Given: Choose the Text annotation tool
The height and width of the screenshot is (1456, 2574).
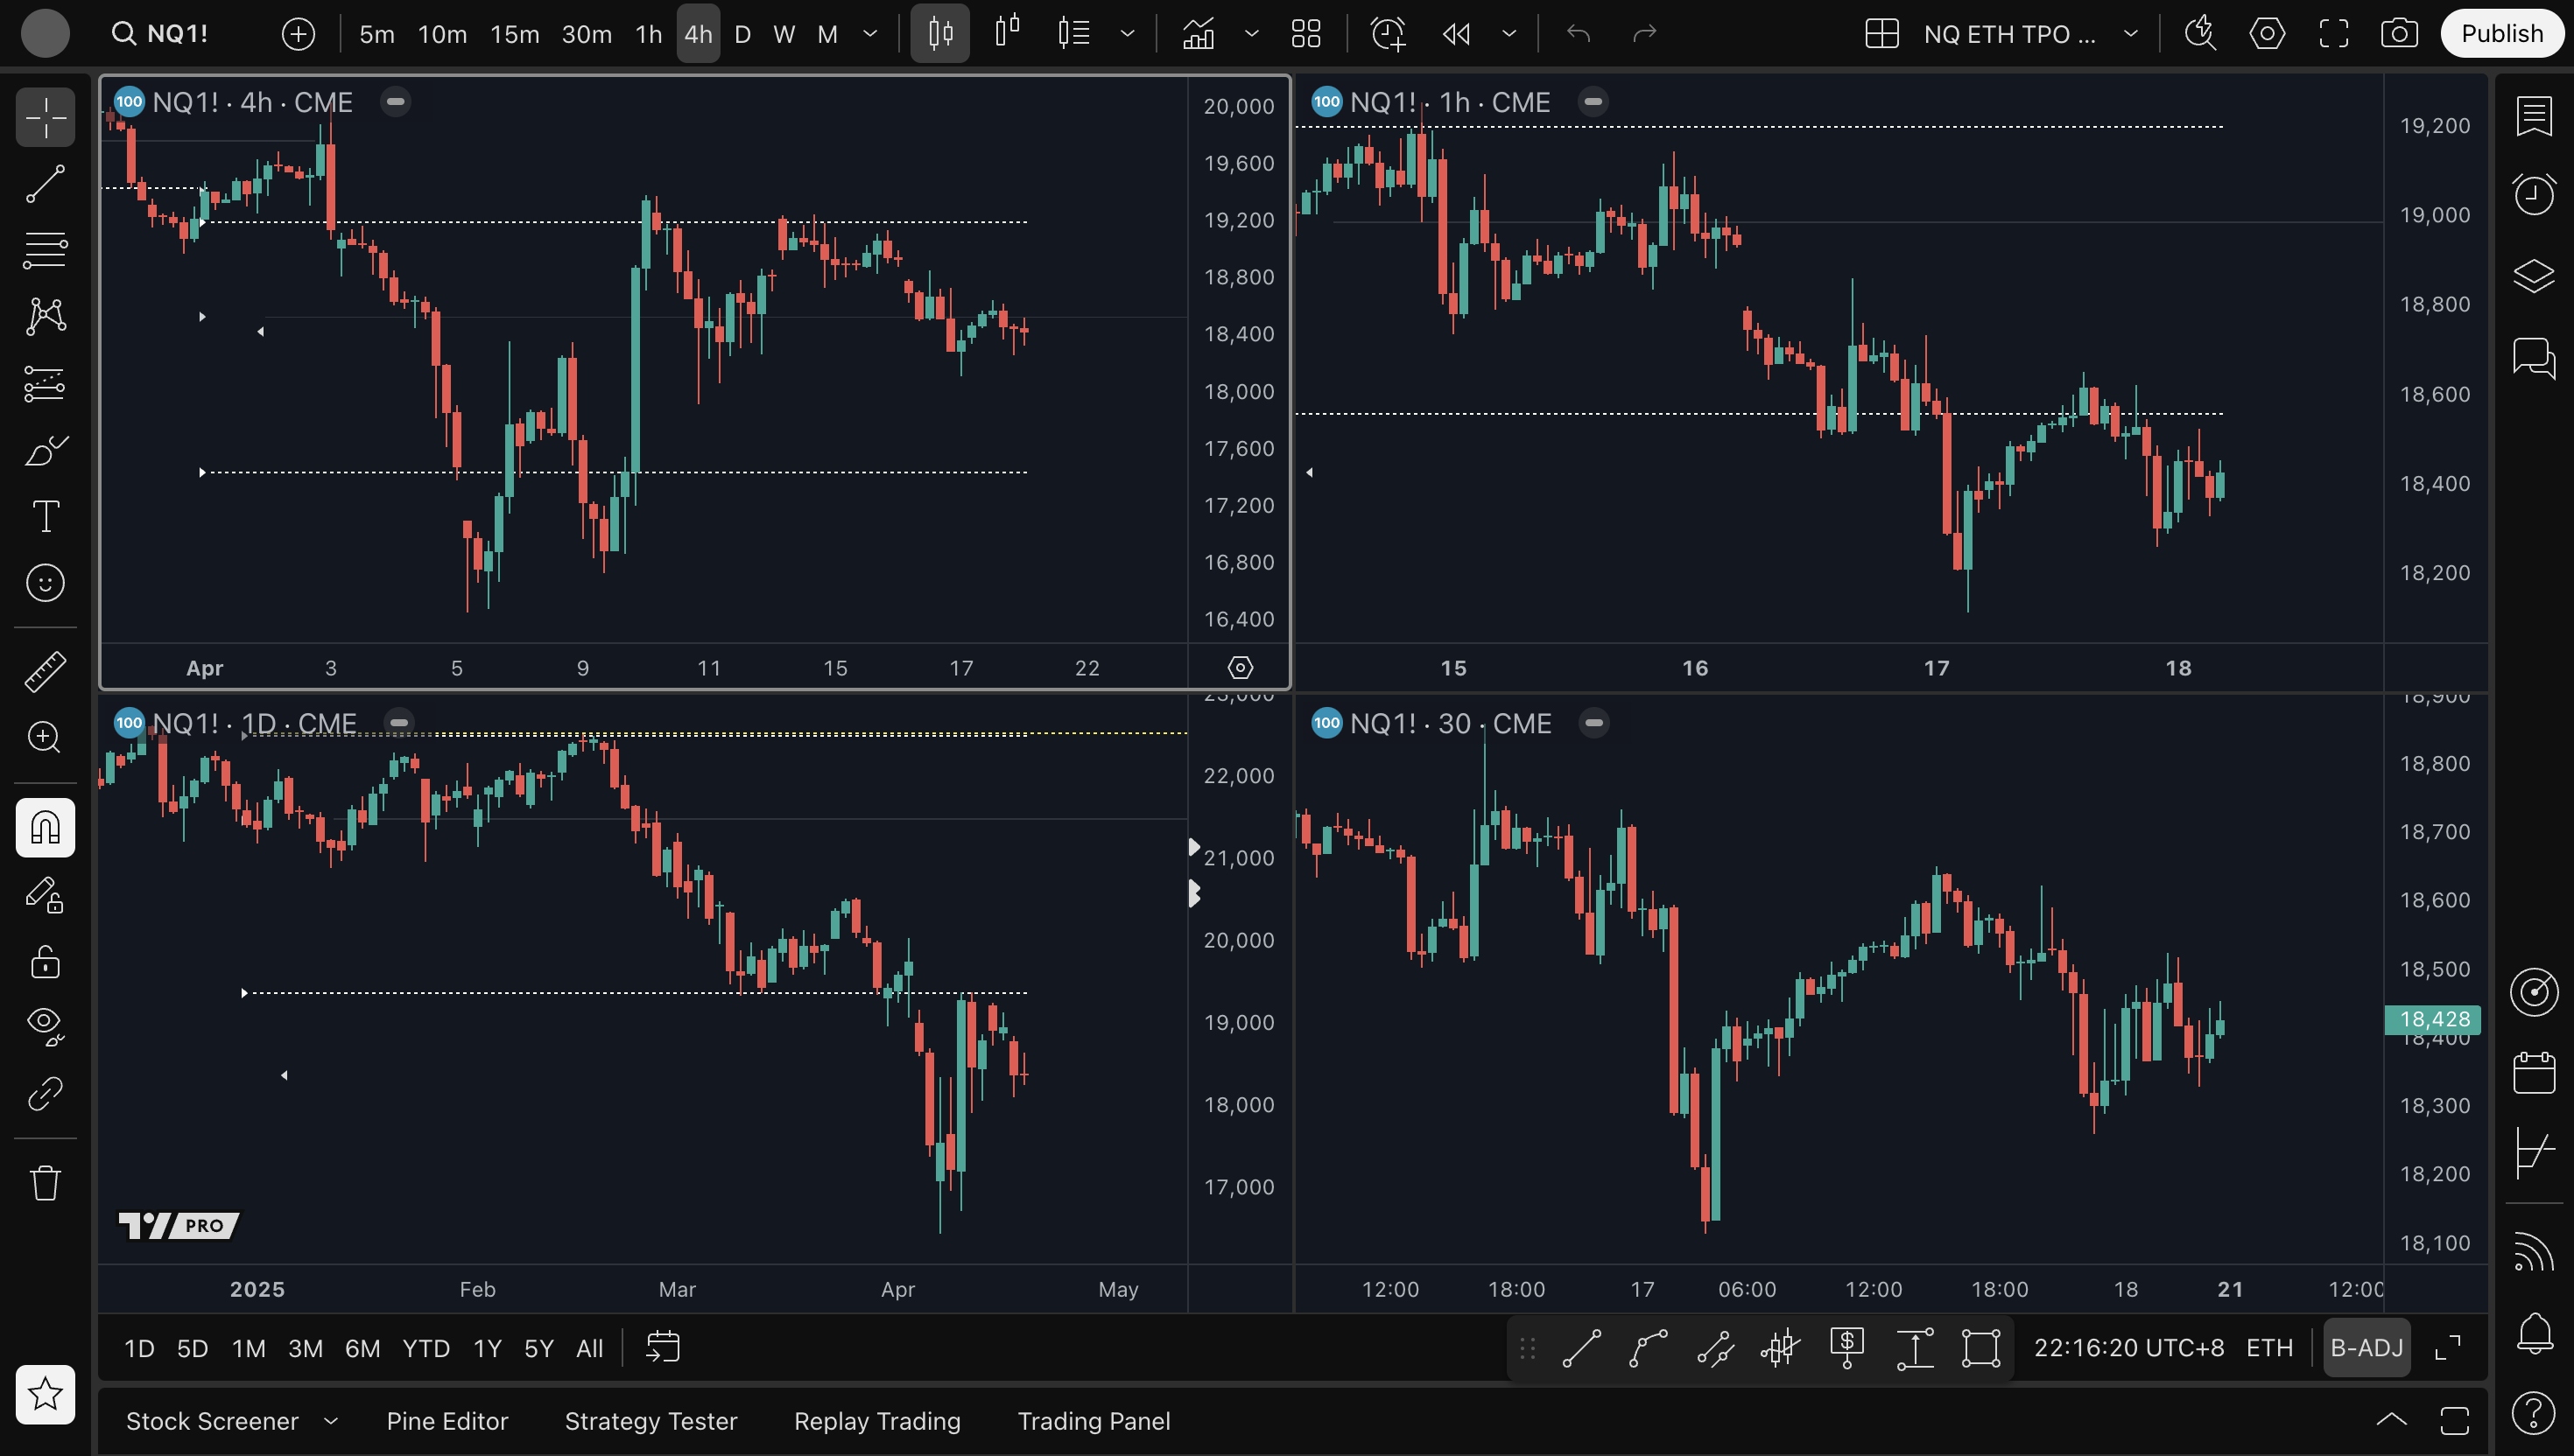Looking at the screenshot, I should point(45,516).
